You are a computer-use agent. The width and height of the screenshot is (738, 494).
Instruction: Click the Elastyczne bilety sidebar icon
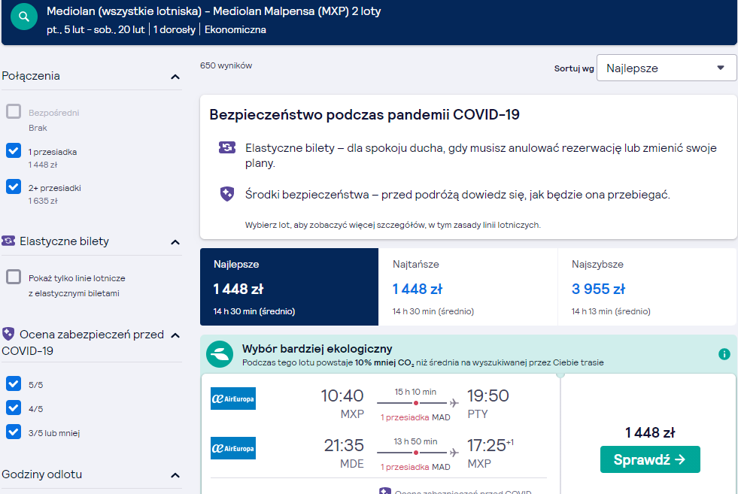(8, 241)
